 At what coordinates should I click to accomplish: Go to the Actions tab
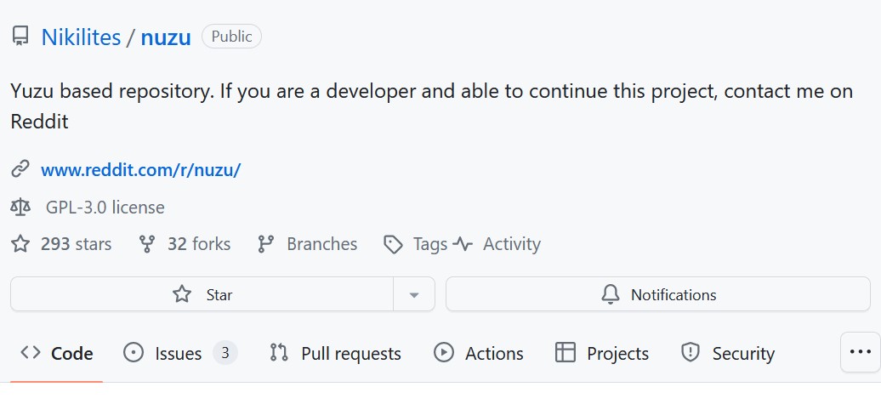tap(479, 354)
